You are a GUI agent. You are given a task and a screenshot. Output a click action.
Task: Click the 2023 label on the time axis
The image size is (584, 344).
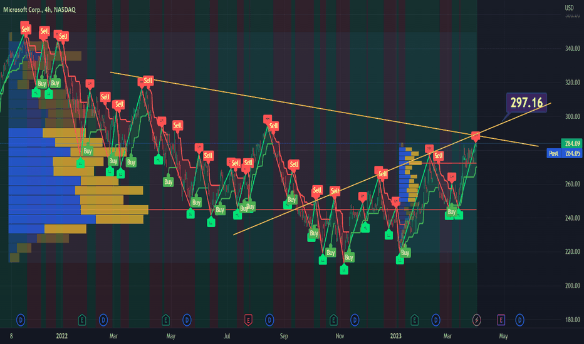pos(395,336)
